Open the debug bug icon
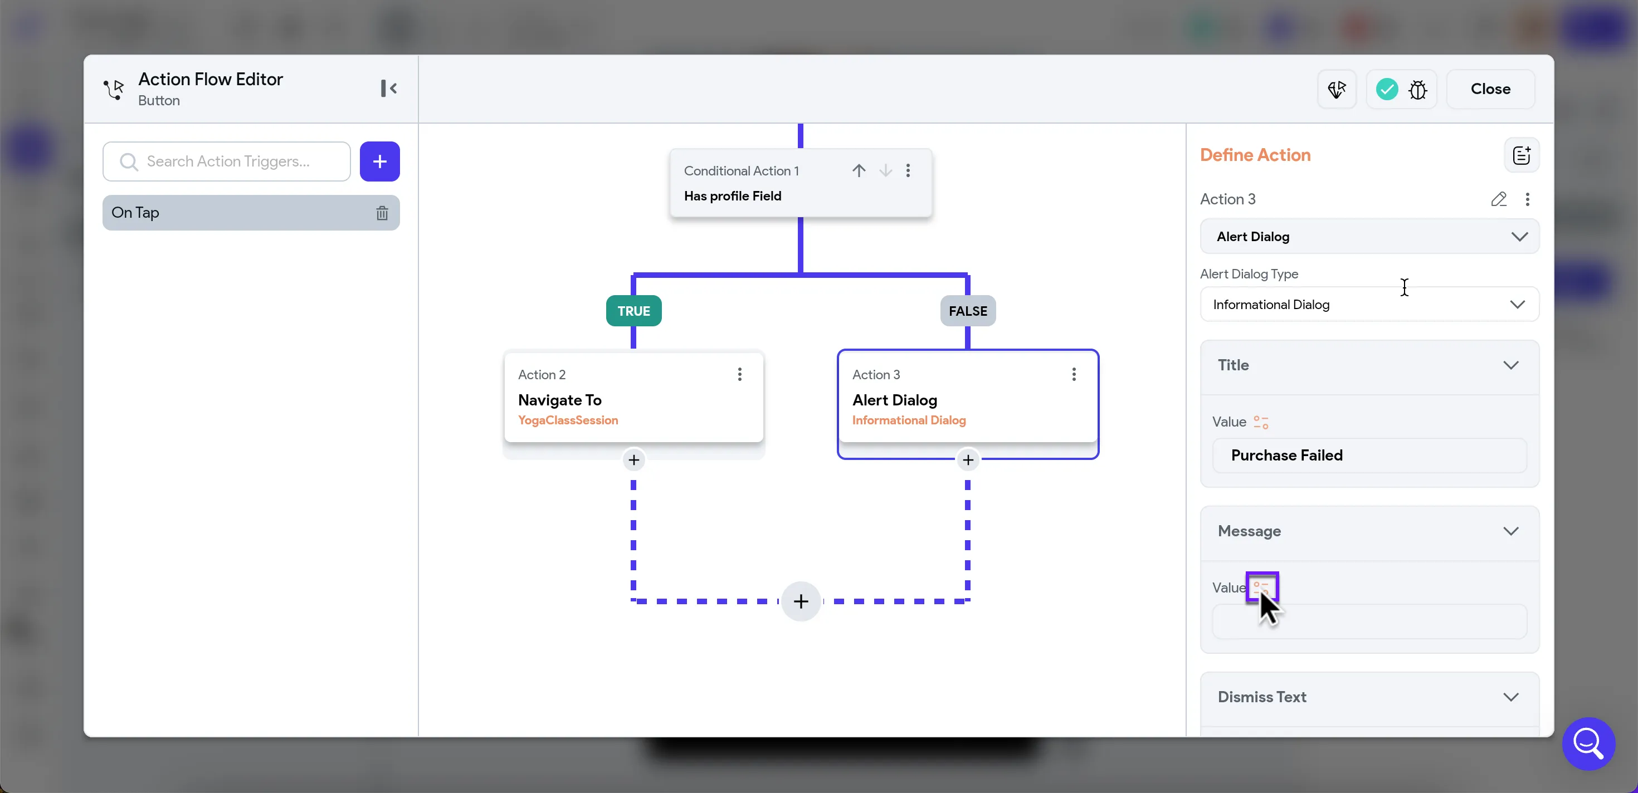The width and height of the screenshot is (1638, 793). point(1417,90)
